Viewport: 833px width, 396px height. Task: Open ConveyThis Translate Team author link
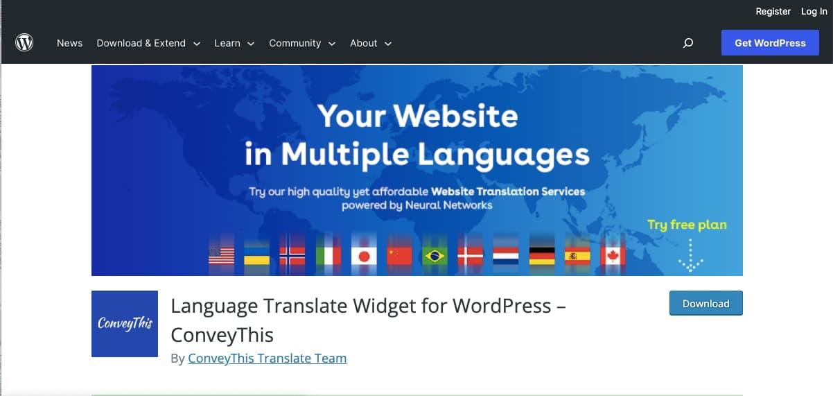coord(268,359)
